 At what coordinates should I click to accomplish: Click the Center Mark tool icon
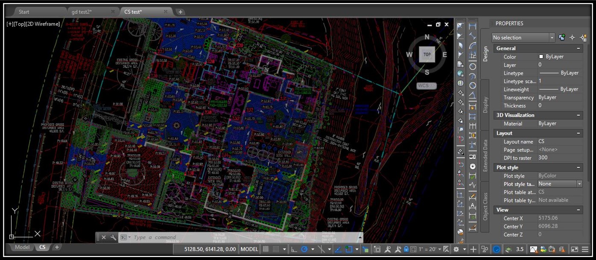click(473, 167)
